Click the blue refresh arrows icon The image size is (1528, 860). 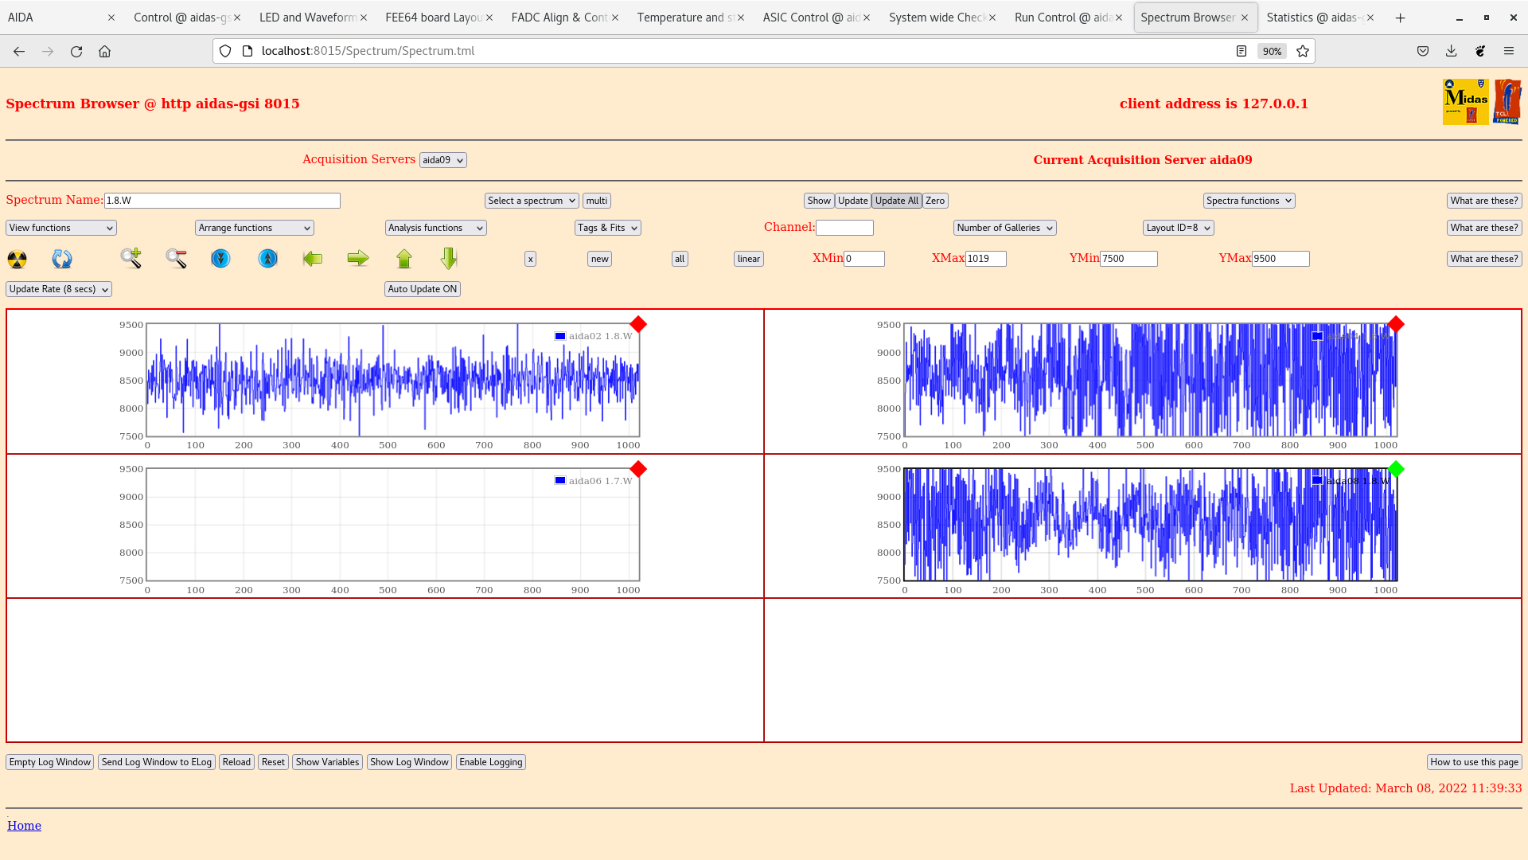coord(62,259)
